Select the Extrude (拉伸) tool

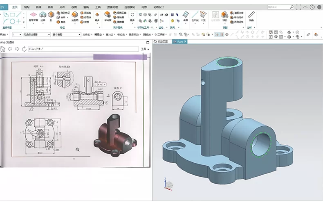[43, 15]
